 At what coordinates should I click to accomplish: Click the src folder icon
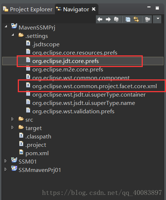tap(21, 119)
